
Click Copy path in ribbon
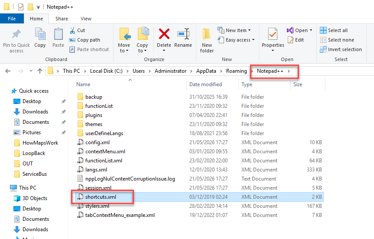[x=85, y=40]
